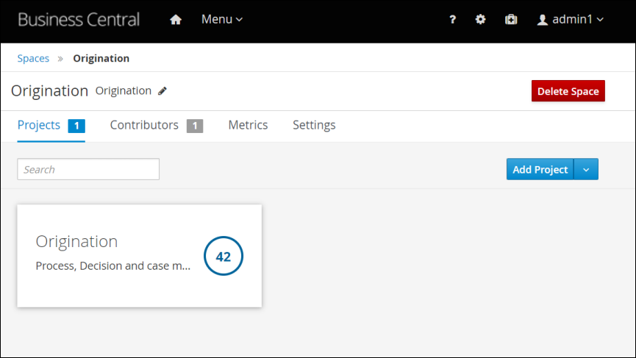Edit the space description pencil icon
This screenshot has width=636, height=358.
tap(162, 91)
